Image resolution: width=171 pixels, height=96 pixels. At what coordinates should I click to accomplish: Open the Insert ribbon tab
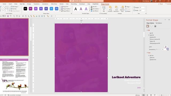10,4
